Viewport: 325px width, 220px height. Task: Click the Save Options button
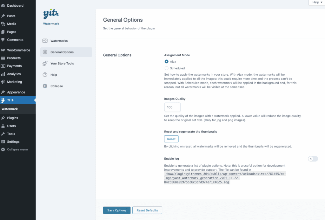[x=116, y=210]
